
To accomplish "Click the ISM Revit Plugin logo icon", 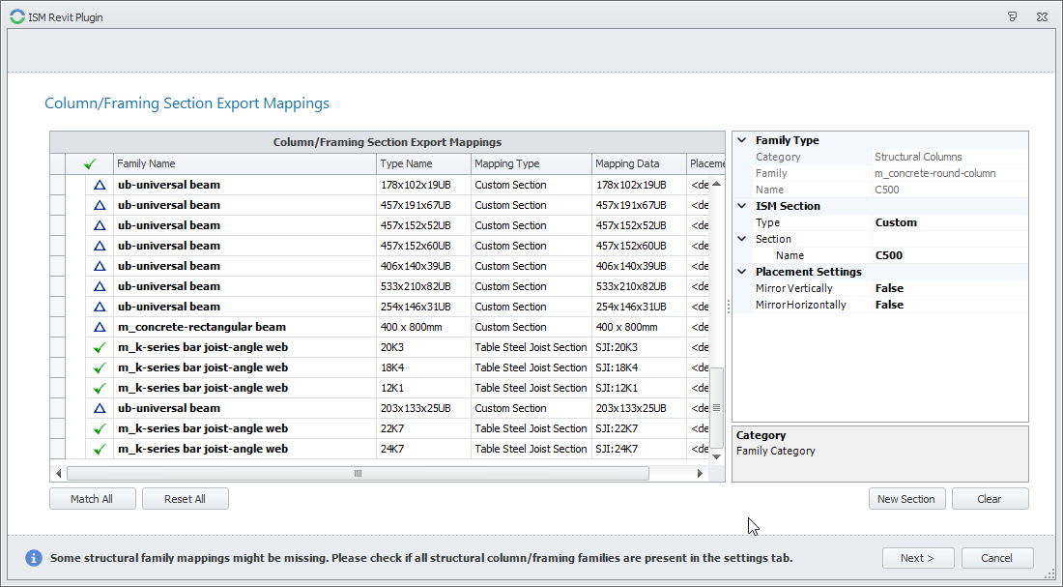I will pyautogui.click(x=16, y=16).
